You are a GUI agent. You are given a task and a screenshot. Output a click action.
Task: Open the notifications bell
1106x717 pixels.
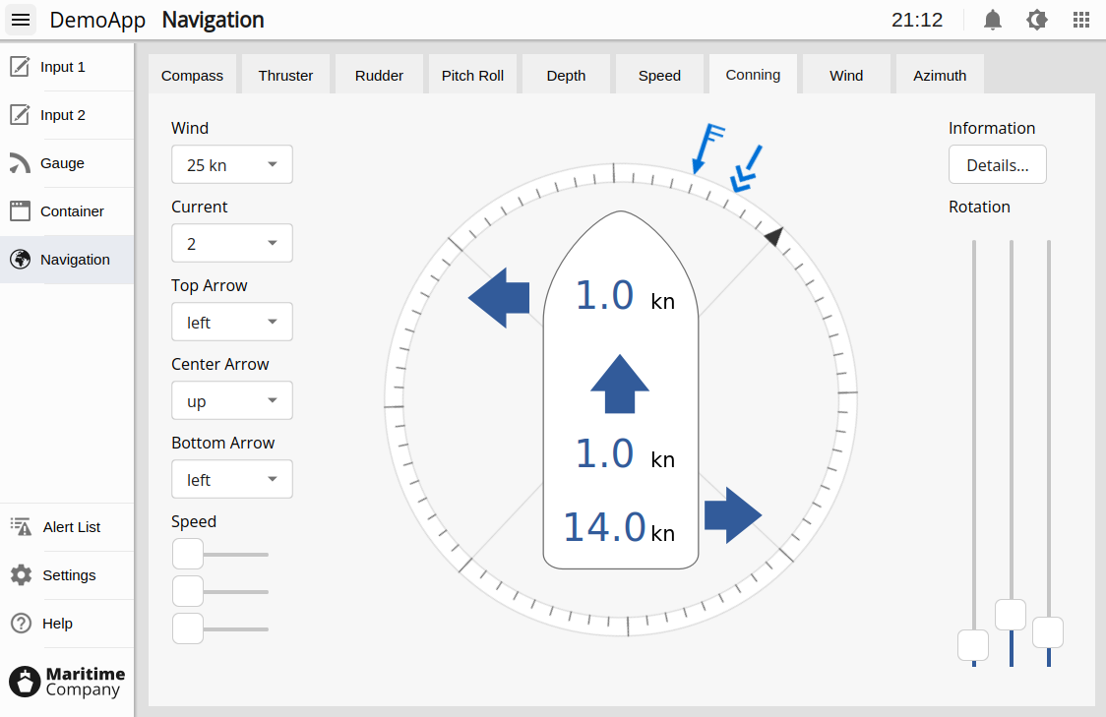(x=993, y=20)
